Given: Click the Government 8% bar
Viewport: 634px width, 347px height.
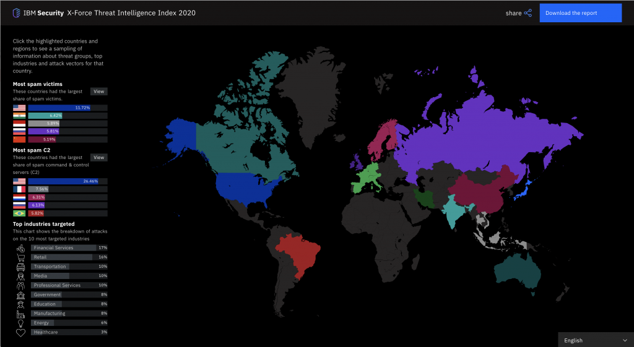Looking at the screenshot, I should pos(69,295).
